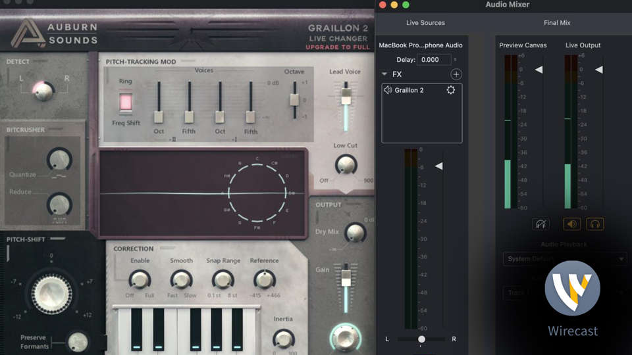Open the System Default audio playback dropdown

[x=564, y=259]
